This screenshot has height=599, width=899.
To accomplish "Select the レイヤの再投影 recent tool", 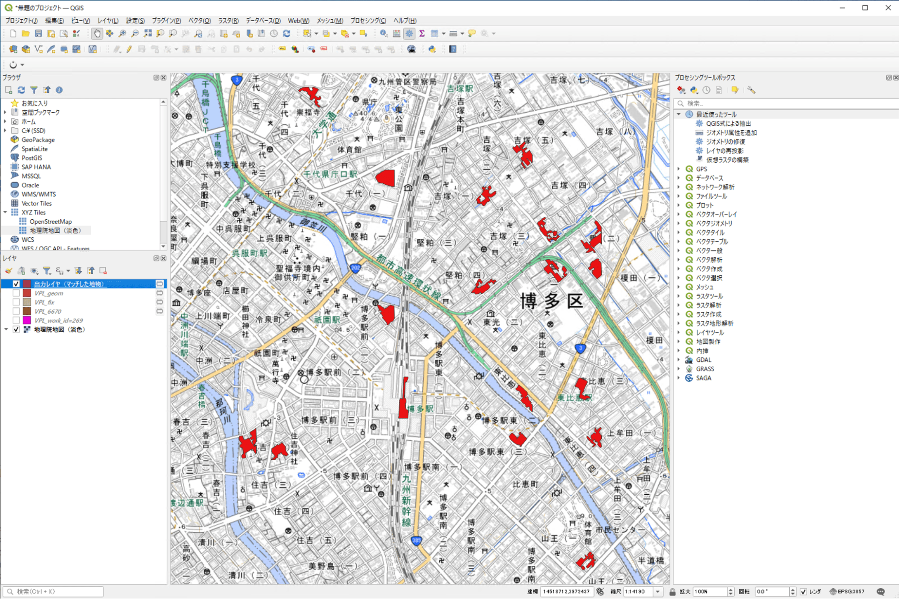I will [x=725, y=151].
